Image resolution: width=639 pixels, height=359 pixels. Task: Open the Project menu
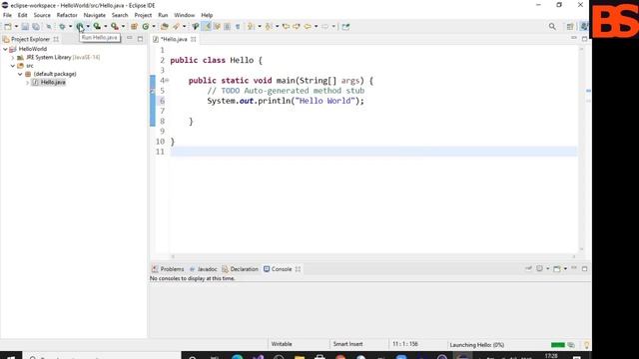point(143,15)
